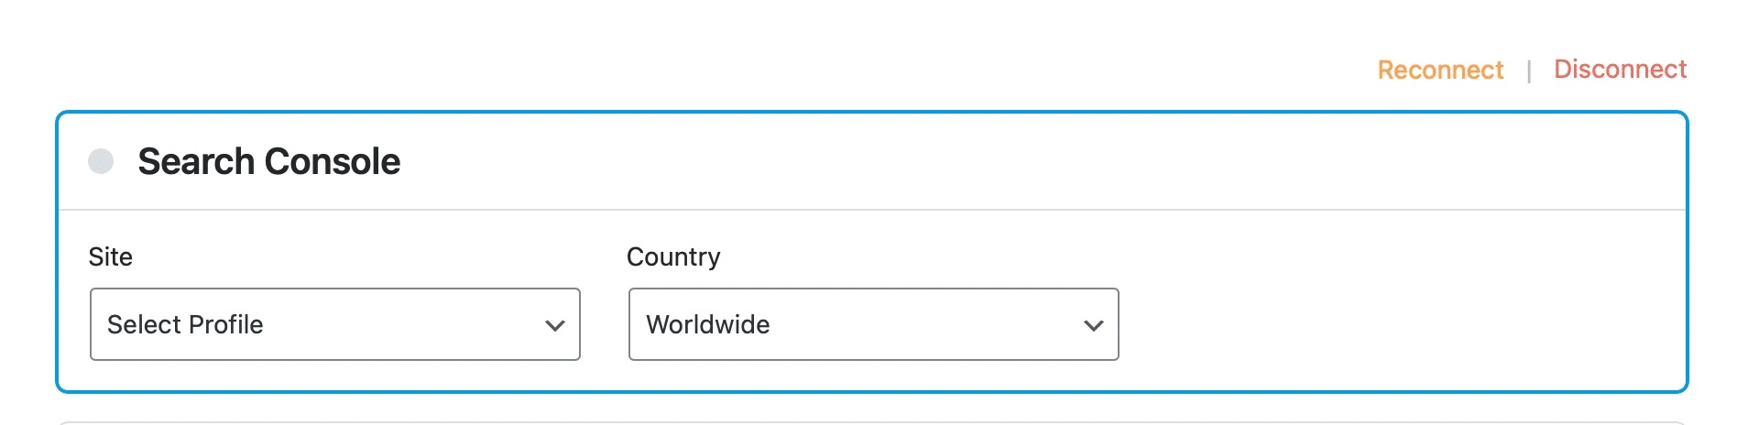This screenshot has width=1748, height=425.
Task: Click the "Select Profile" placeholder text
Action: tap(185, 324)
